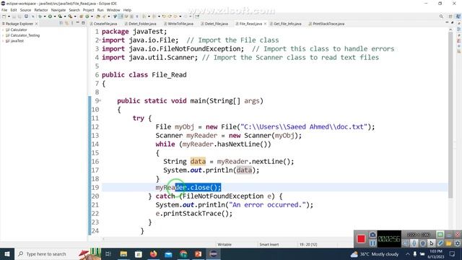Open Firefox from the taskbar
Image resolution: width=462 pixels, height=260 pixels.
point(154,253)
